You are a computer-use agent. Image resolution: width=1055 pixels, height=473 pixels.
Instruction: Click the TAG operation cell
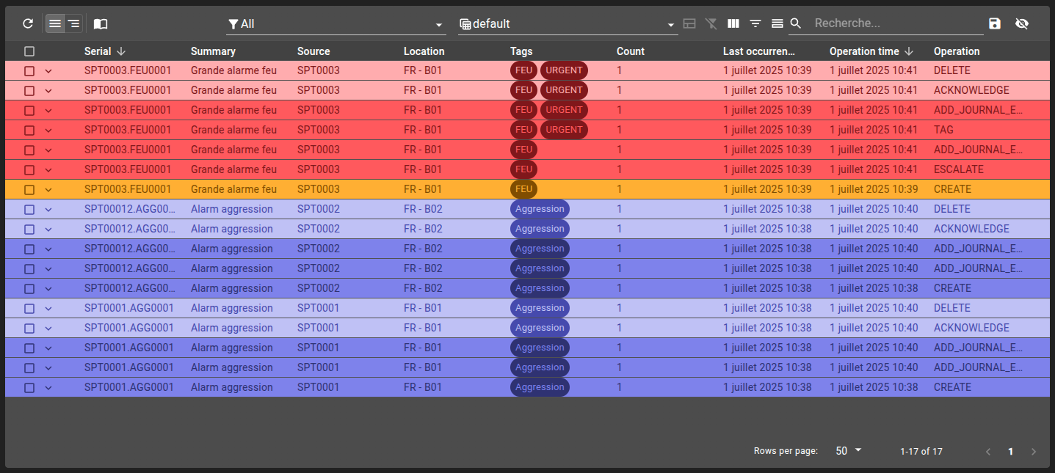pyautogui.click(x=943, y=130)
